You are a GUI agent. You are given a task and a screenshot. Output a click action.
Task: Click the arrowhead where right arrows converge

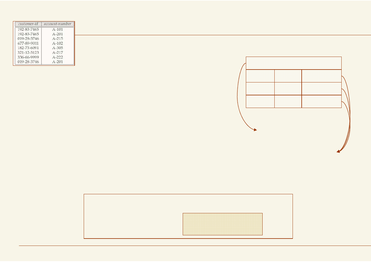tap(338, 151)
